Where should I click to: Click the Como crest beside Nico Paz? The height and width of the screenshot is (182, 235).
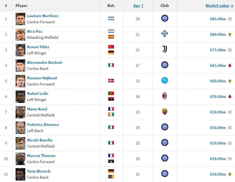(x=164, y=34)
